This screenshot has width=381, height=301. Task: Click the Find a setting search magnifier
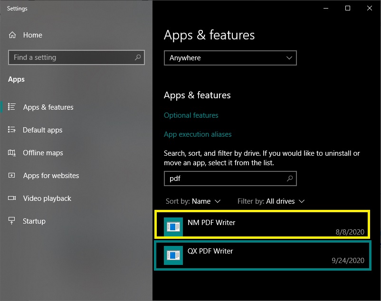point(138,57)
